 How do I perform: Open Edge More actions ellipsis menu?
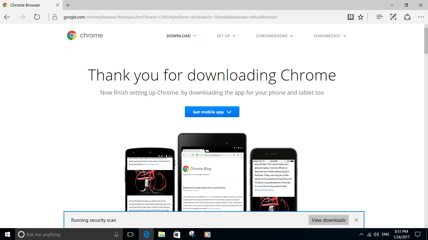(x=421, y=17)
